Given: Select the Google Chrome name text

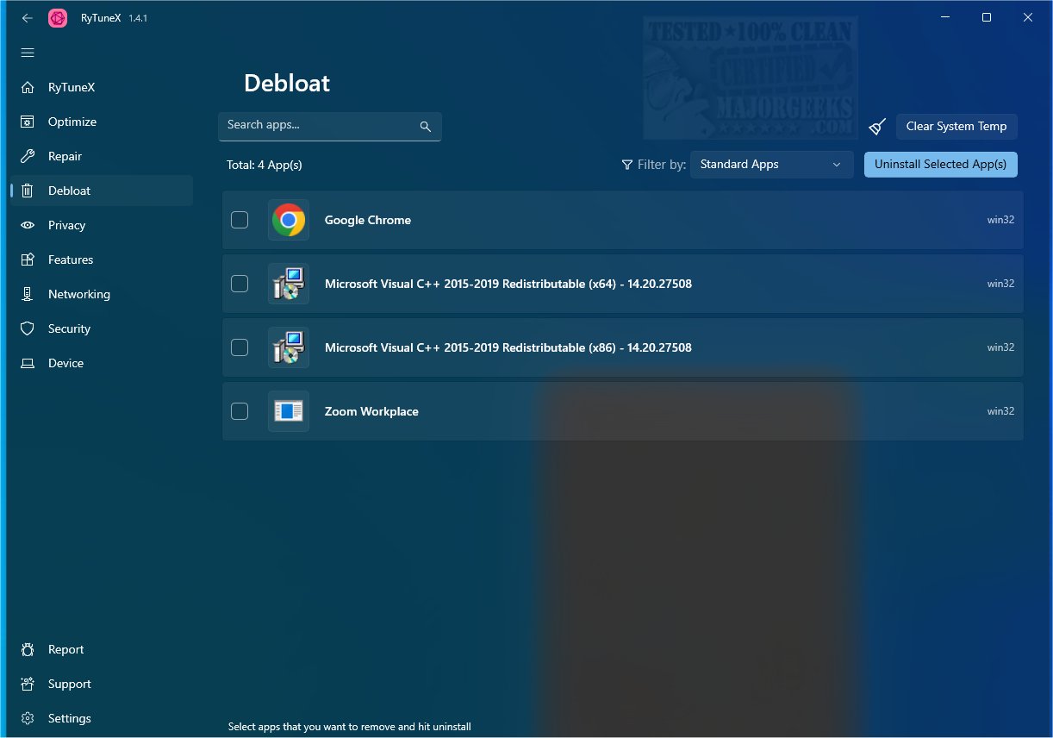Looking at the screenshot, I should 368,221.
